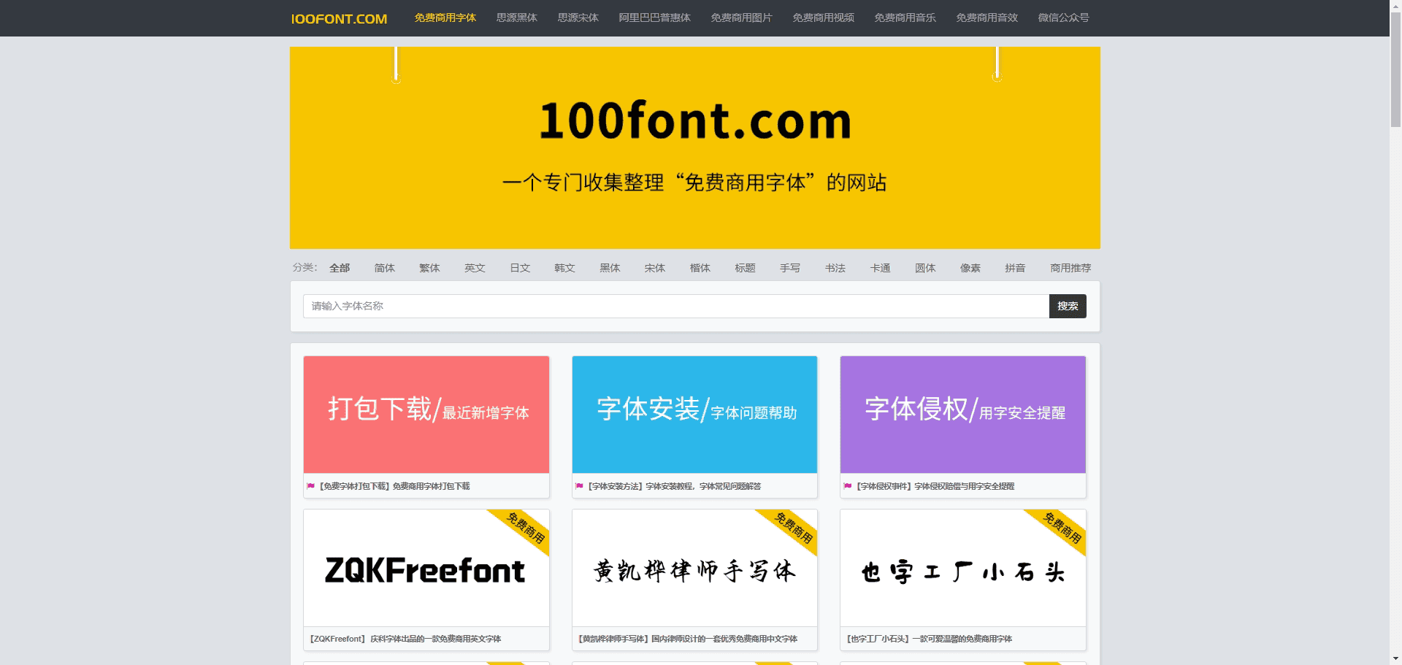Click the scrollbar up arrow
Viewport: 1402px width, 665px height.
click(x=1395, y=5)
